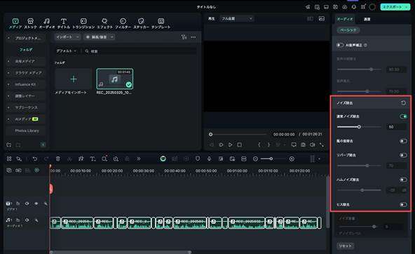Collapse the sidebar panel with arrow icon
Viewport: 415px width, 254px height.
pyautogui.click(x=43, y=145)
